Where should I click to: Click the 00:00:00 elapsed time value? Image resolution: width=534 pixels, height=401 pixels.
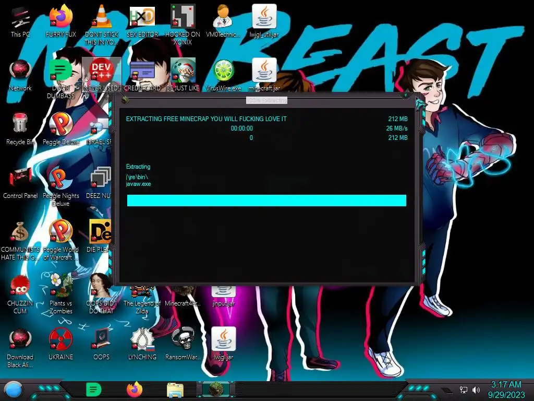click(x=242, y=128)
